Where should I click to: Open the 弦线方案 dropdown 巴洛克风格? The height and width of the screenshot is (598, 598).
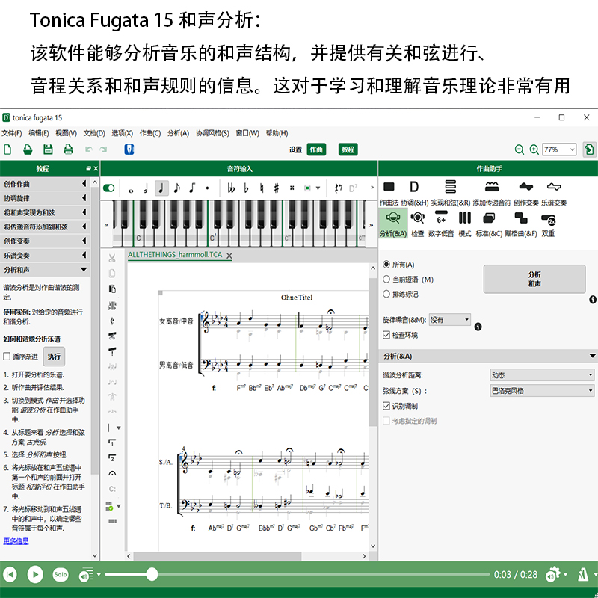coord(542,390)
